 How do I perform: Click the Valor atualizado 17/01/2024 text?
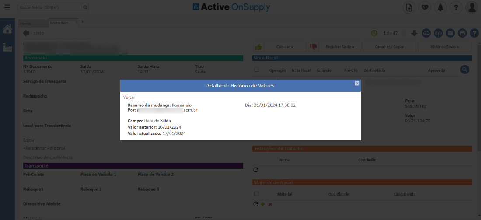tap(157, 133)
